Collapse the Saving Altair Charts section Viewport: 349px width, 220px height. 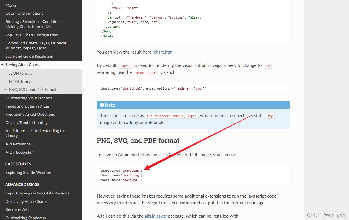pos(2,65)
